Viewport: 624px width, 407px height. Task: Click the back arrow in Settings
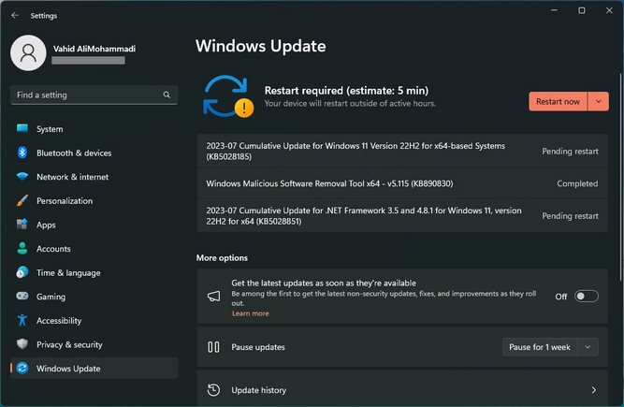pyautogui.click(x=15, y=15)
